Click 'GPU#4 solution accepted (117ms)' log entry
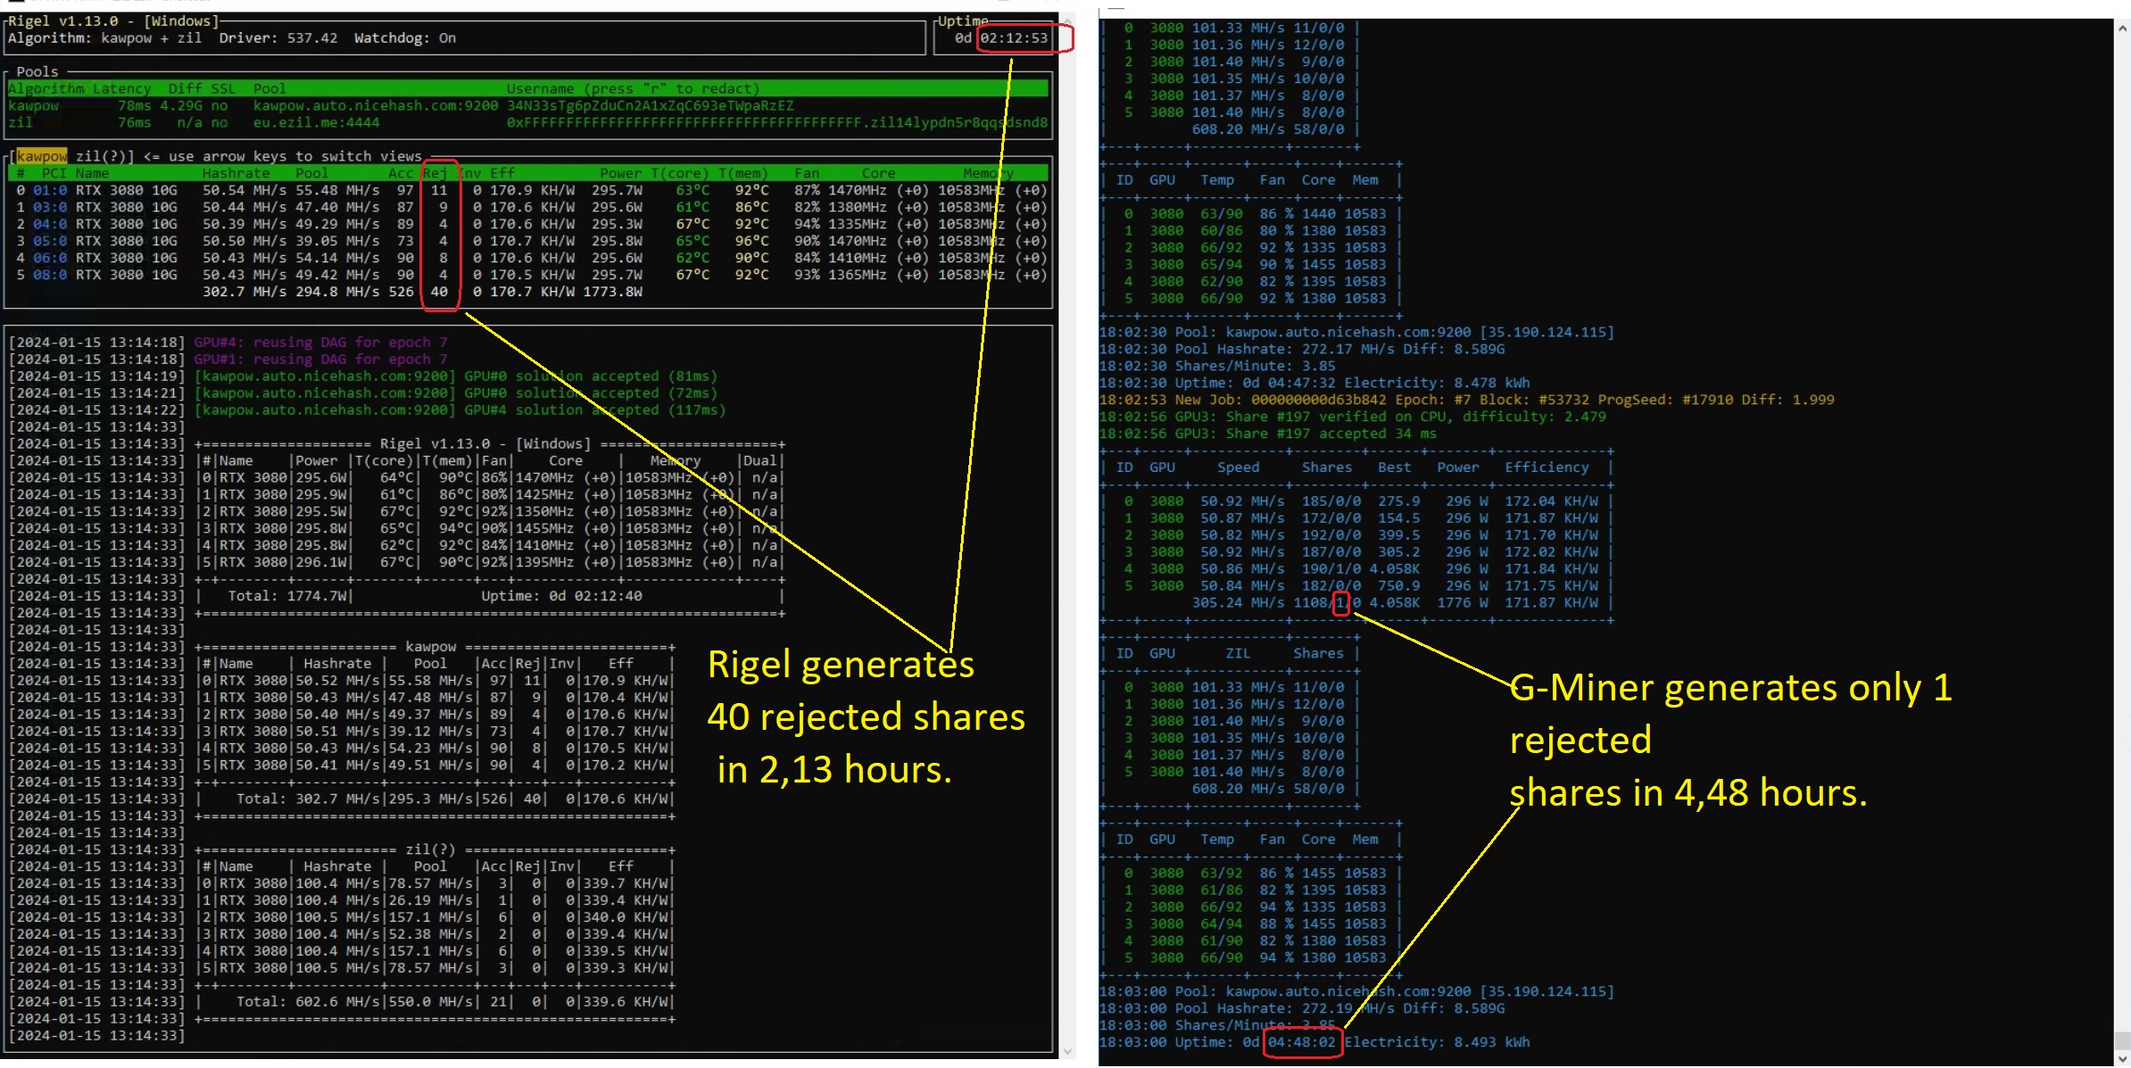The width and height of the screenshot is (2131, 1068). 595,410
